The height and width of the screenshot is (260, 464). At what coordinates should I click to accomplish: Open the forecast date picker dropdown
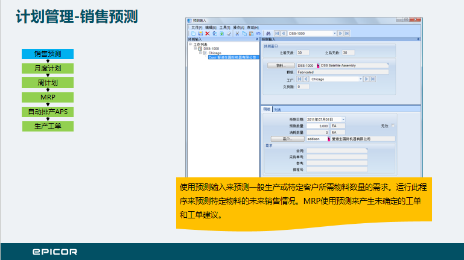tap(343, 119)
